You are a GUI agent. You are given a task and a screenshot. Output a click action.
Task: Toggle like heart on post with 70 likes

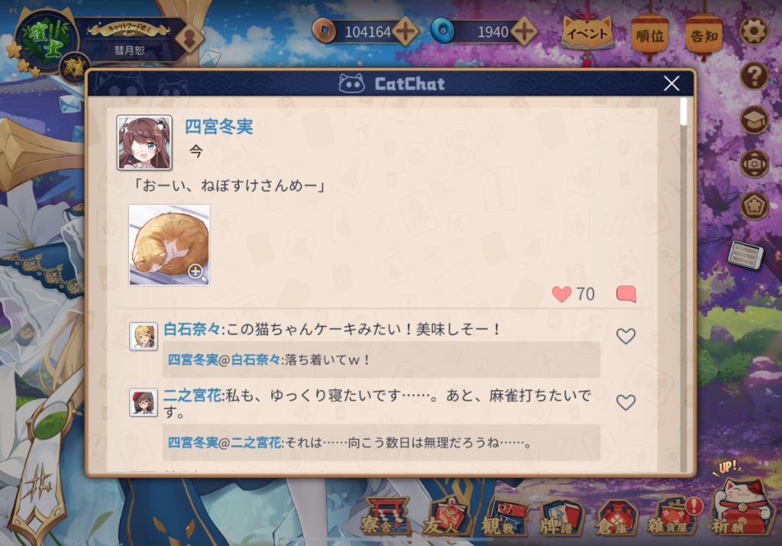point(561,294)
